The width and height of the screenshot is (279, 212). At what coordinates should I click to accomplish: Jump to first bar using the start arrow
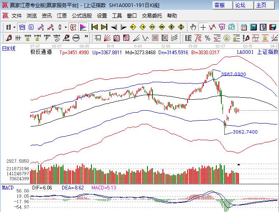95,27
